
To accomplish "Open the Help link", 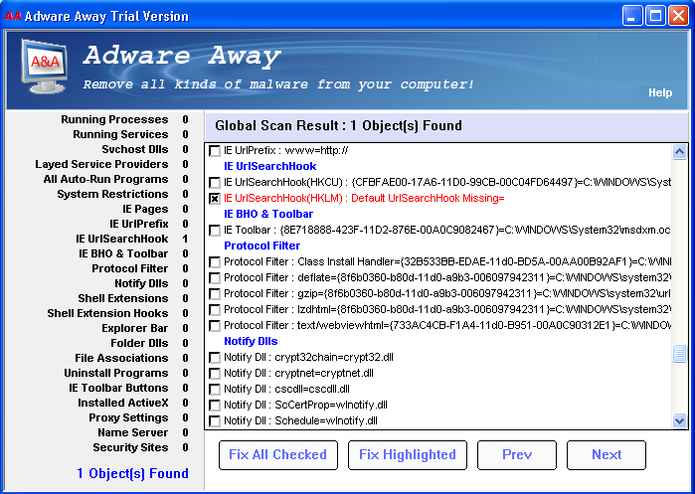I will [x=660, y=92].
